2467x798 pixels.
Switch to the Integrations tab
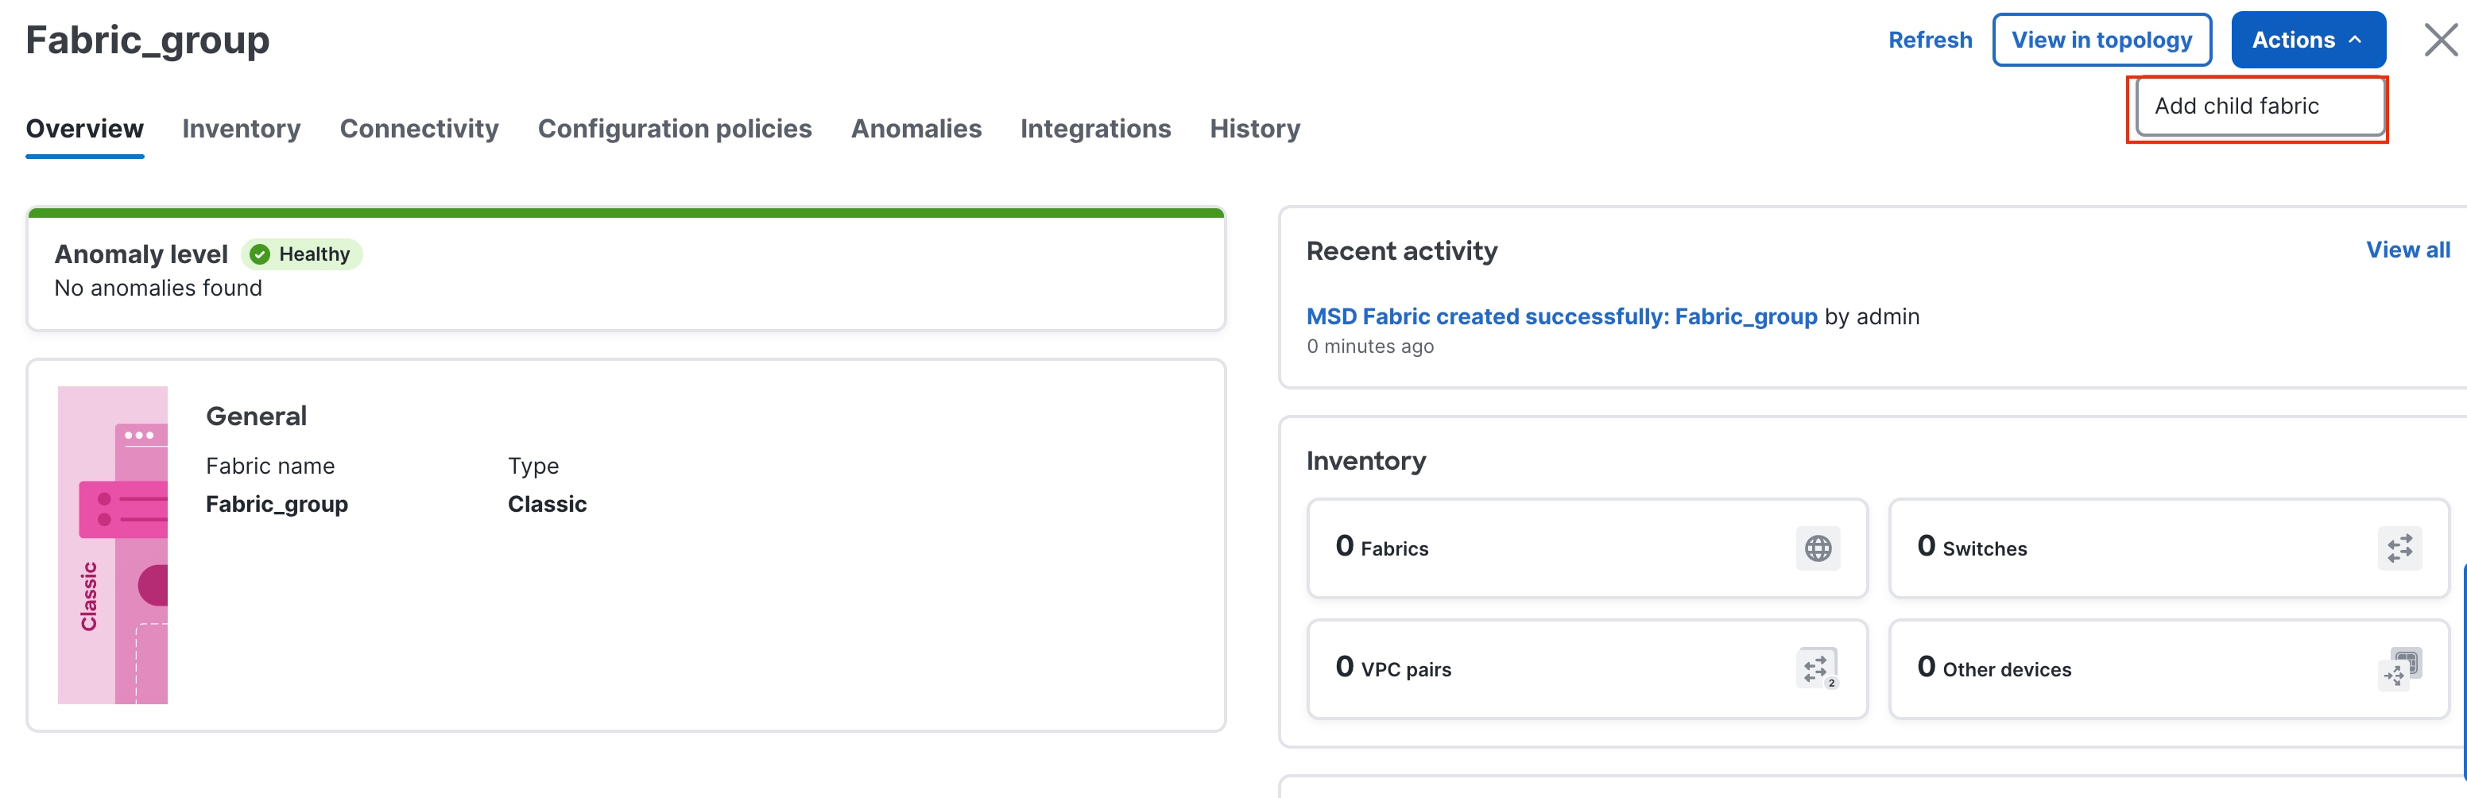tap(1095, 127)
